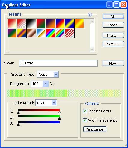This screenshot has width=128, height=148.
Task: Uncheck the Add Transparency option
Action: pos(85,120)
